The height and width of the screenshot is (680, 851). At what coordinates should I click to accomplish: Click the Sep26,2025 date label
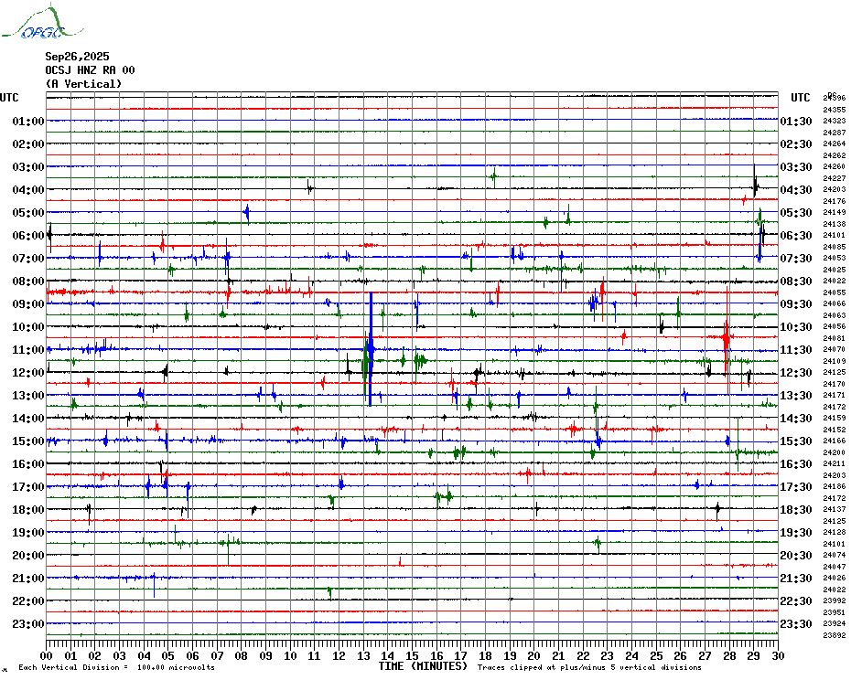77,56
